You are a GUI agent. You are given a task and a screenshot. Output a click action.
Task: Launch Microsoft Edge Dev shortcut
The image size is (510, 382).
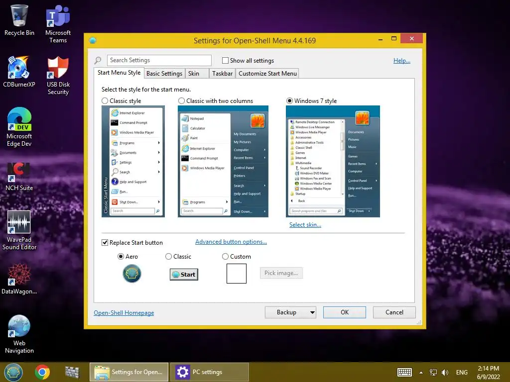point(19,127)
